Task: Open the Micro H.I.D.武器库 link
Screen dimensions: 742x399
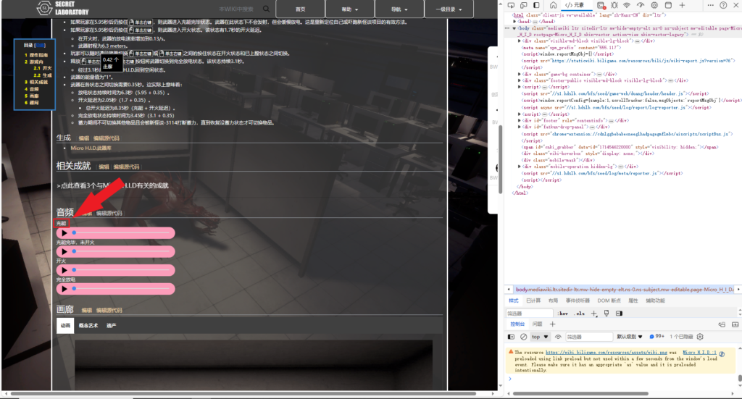Action: tap(91, 148)
